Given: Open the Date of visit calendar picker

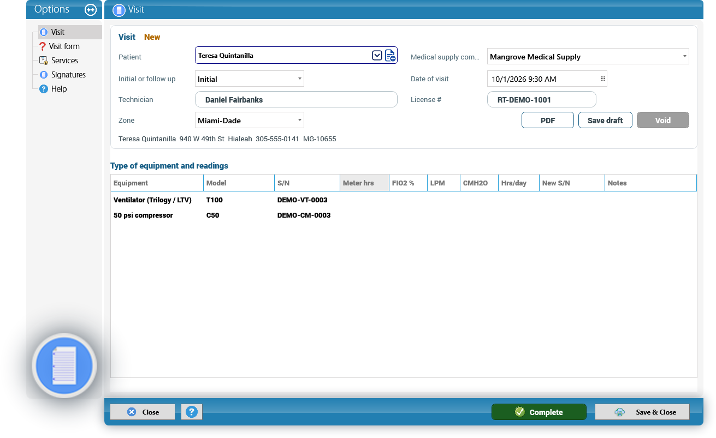Looking at the screenshot, I should click(x=603, y=79).
